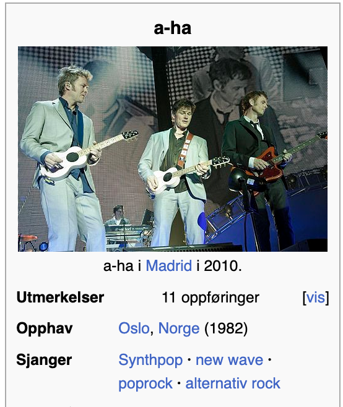Open the new wave genre link
The width and height of the screenshot is (343, 407).
coord(229,360)
